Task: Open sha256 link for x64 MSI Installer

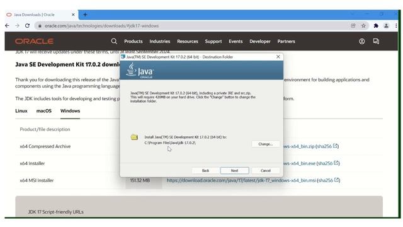Action: pyautogui.click(x=328, y=180)
